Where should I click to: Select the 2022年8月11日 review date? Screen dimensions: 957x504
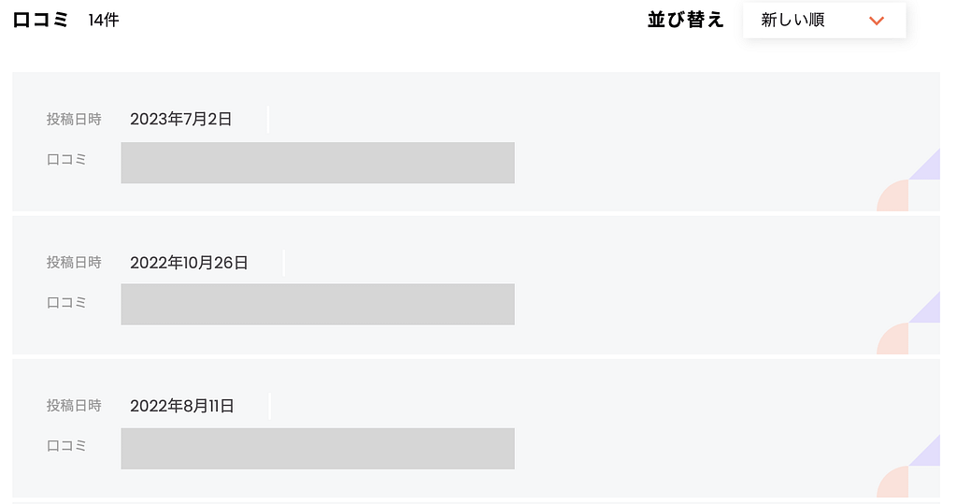click(181, 406)
